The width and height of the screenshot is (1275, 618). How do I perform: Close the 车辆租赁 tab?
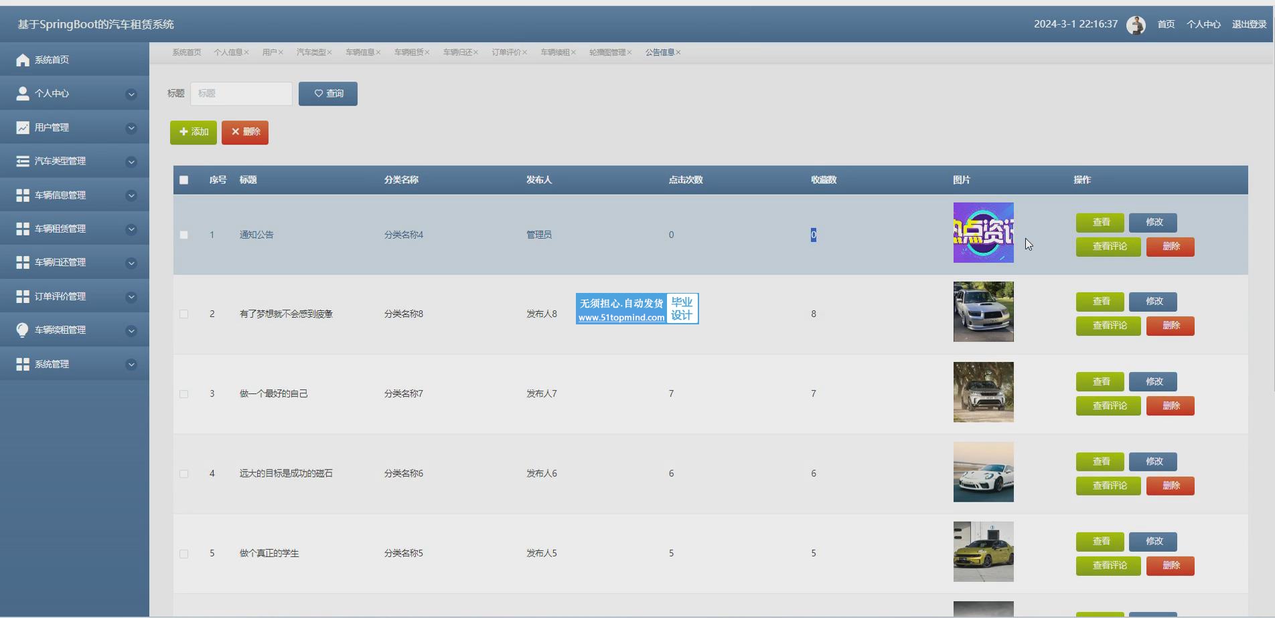[x=427, y=52]
